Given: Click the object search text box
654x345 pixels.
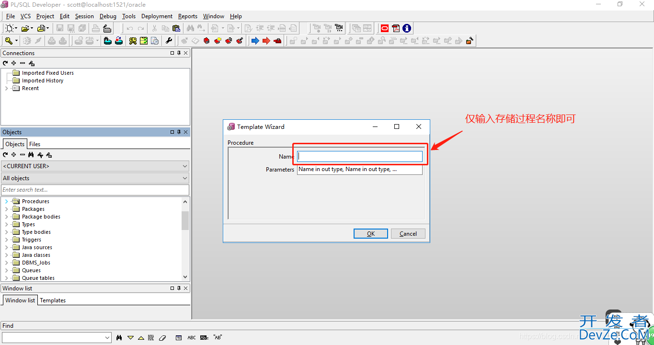Looking at the screenshot, I should (x=95, y=190).
